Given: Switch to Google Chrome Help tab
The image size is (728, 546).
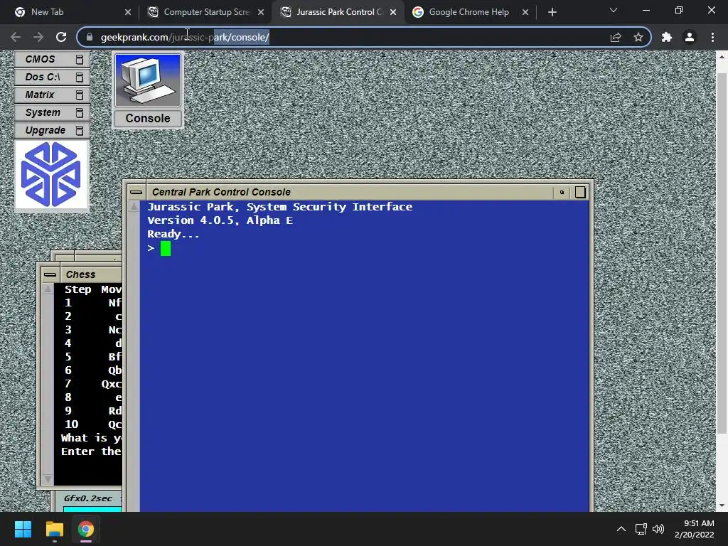Looking at the screenshot, I should pyautogui.click(x=469, y=12).
